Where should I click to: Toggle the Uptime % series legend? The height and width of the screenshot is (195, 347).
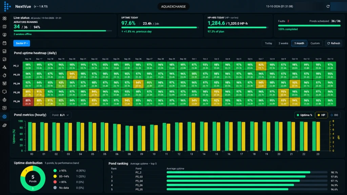click(305, 115)
